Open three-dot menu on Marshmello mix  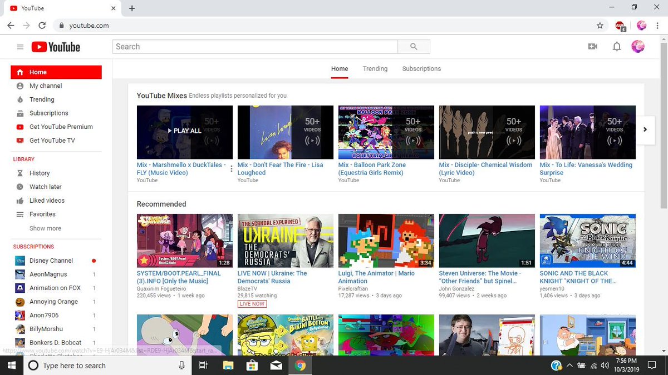[x=232, y=169]
